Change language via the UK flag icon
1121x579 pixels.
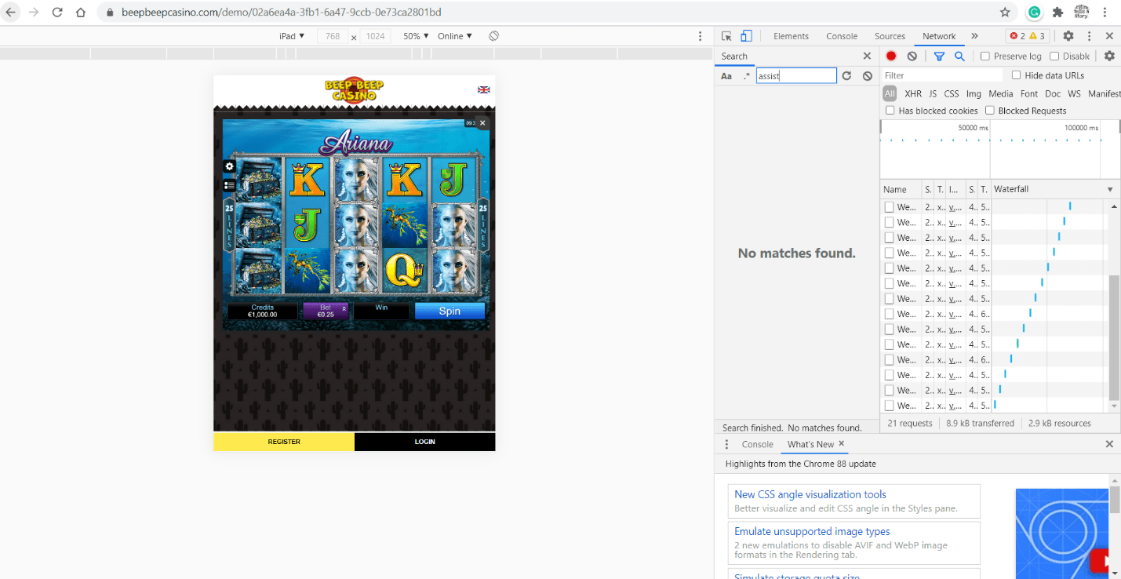click(x=483, y=89)
